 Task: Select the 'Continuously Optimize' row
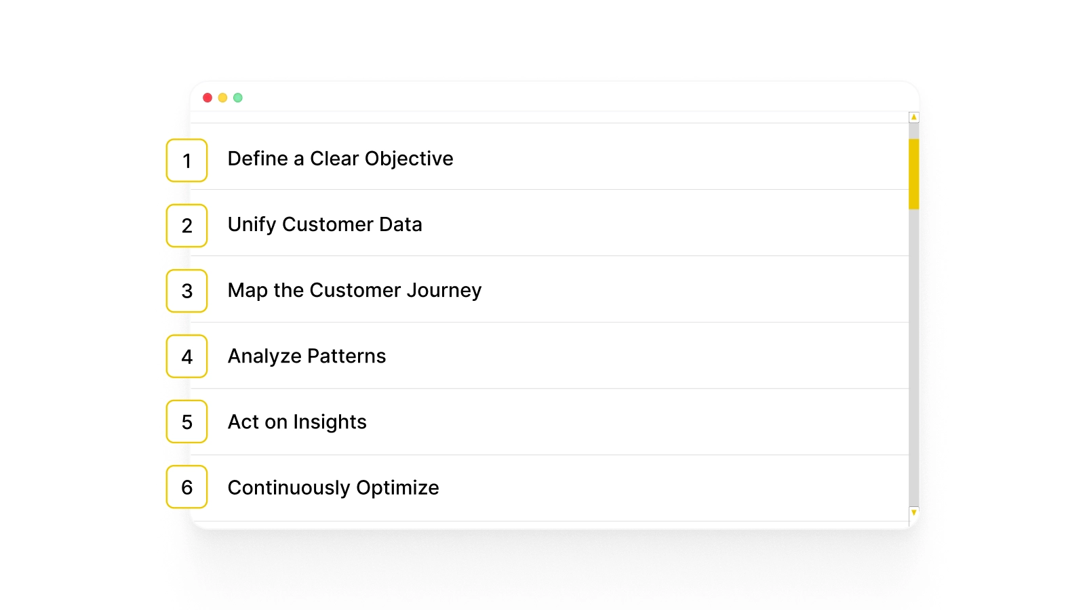coord(333,487)
